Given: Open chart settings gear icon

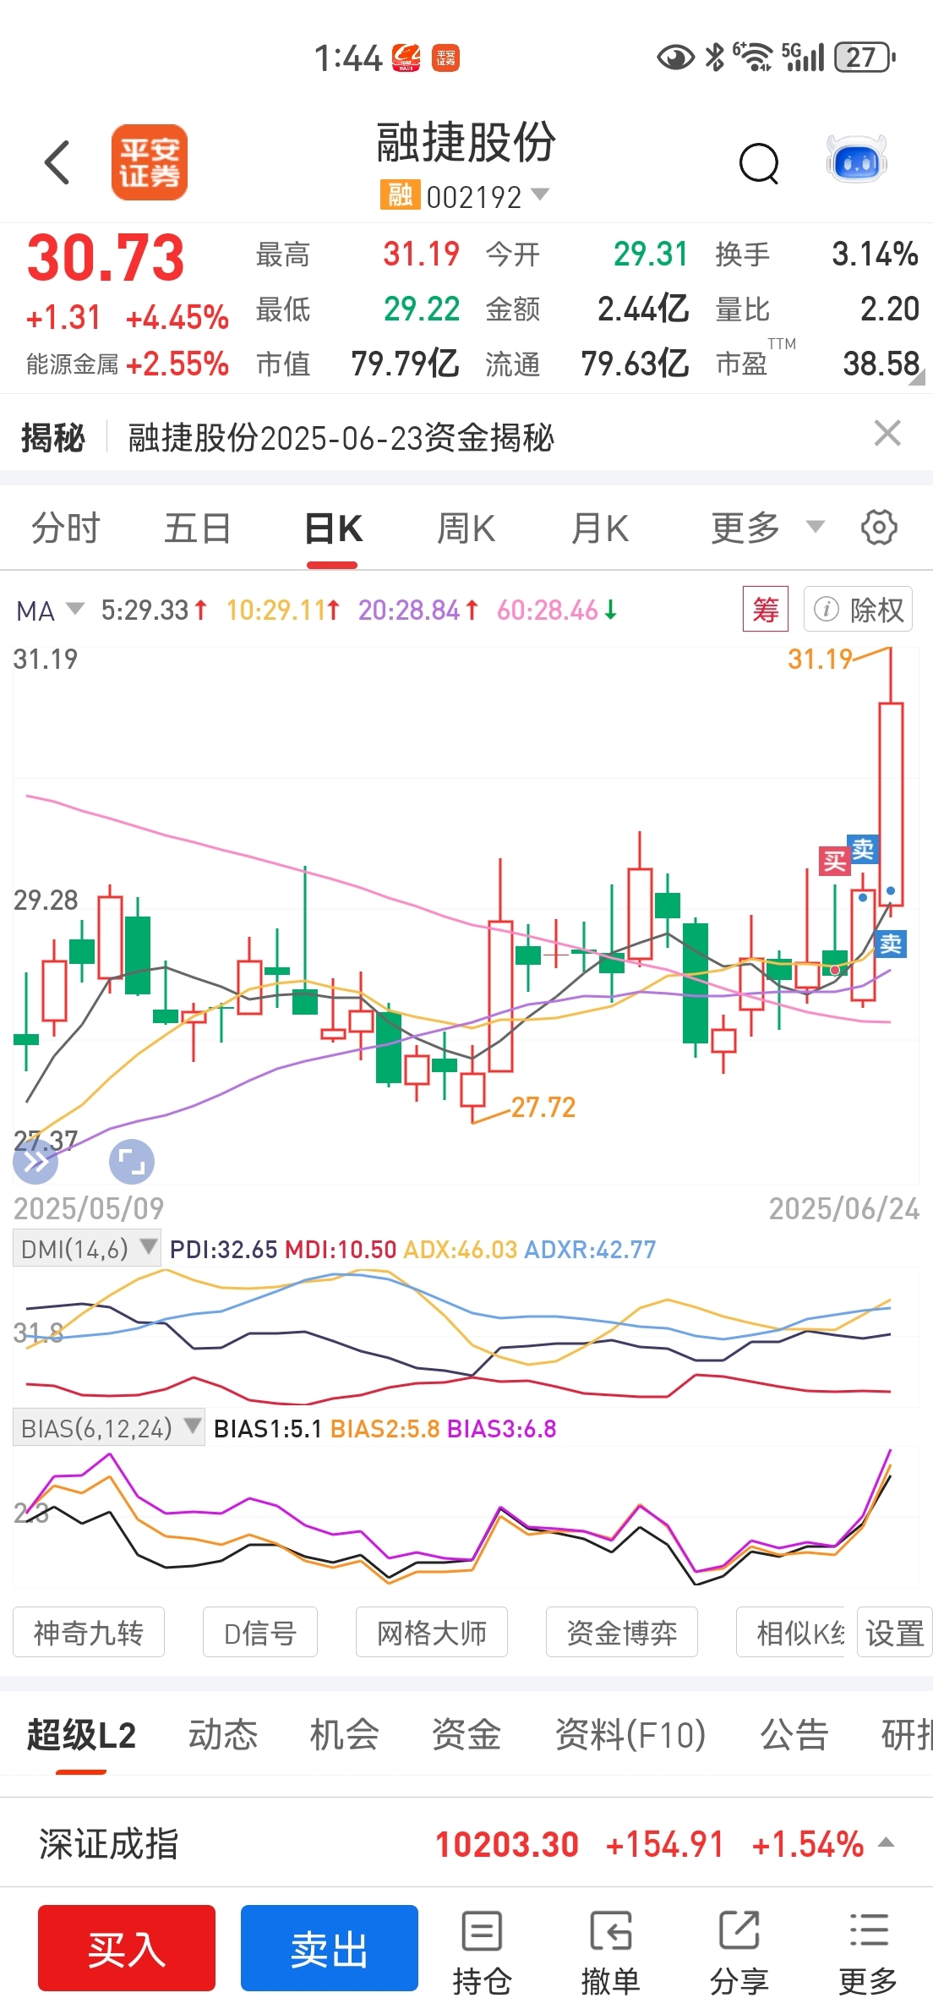Looking at the screenshot, I should click(x=879, y=528).
